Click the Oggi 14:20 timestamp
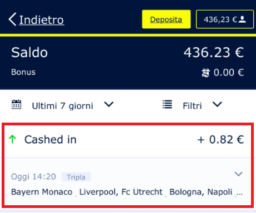256x213 pixels. tap(33, 177)
